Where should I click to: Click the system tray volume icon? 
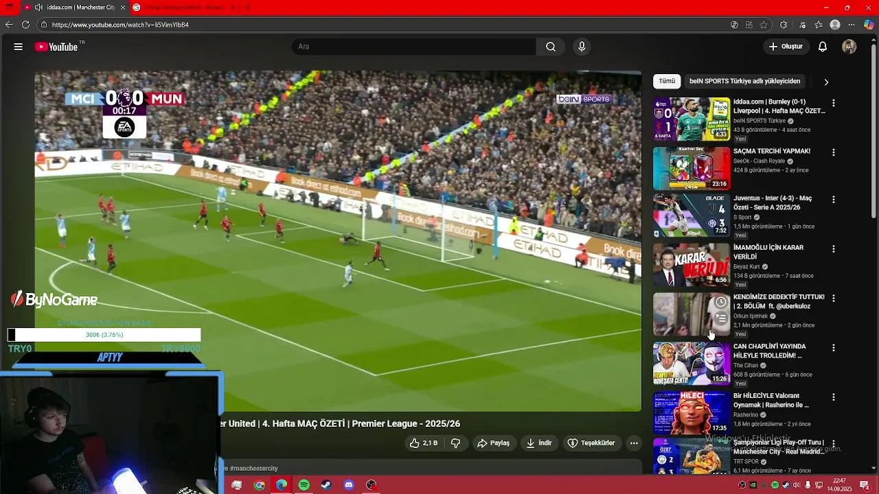[x=796, y=485]
